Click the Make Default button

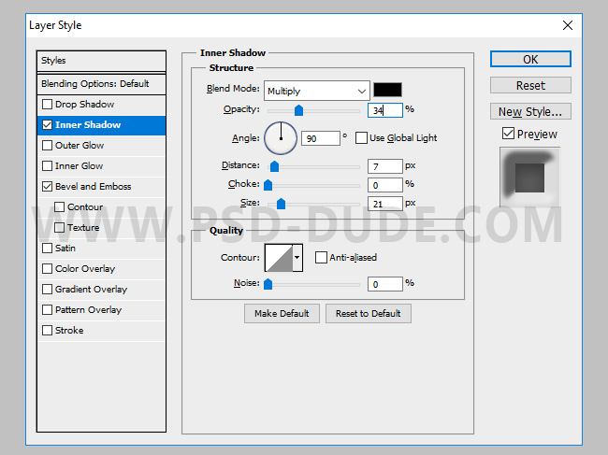click(282, 313)
